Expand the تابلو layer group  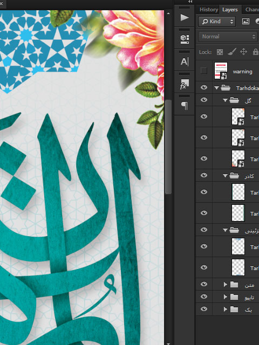(225, 297)
